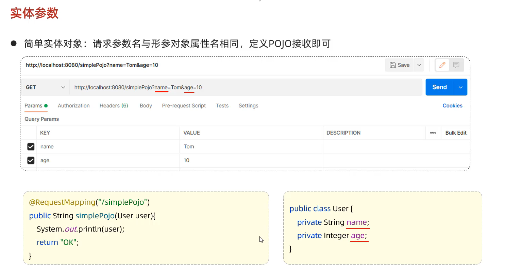The width and height of the screenshot is (522, 270).
Task: Go to Pre-request Script tab
Action: pyautogui.click(x=184, y=106)
